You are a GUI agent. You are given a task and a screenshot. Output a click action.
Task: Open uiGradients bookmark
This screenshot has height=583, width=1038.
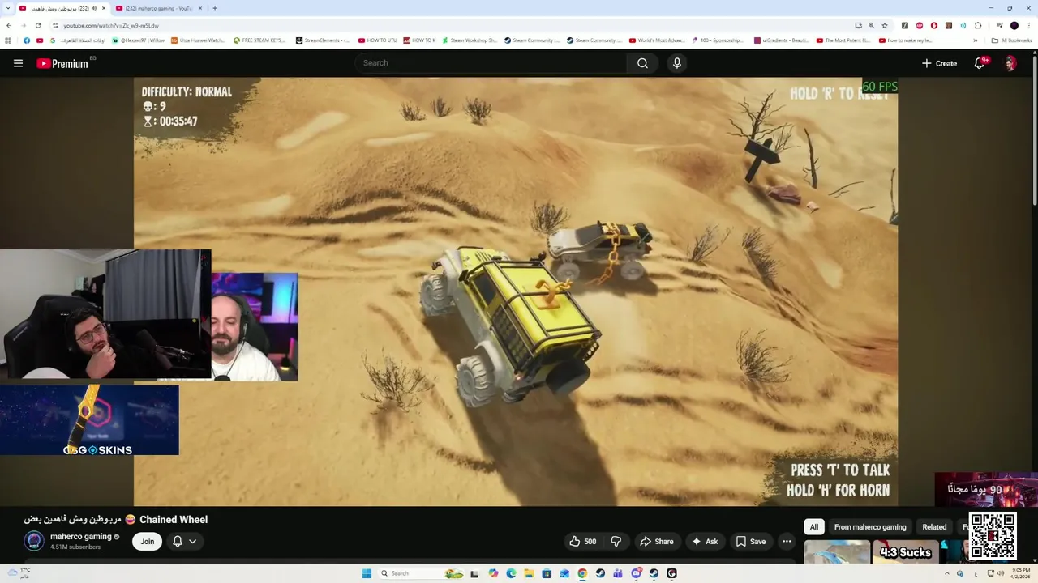click(x=782, y=40)
